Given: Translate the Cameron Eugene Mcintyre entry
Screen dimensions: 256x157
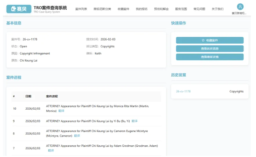Looking at the screenshot, I should 77,136.
